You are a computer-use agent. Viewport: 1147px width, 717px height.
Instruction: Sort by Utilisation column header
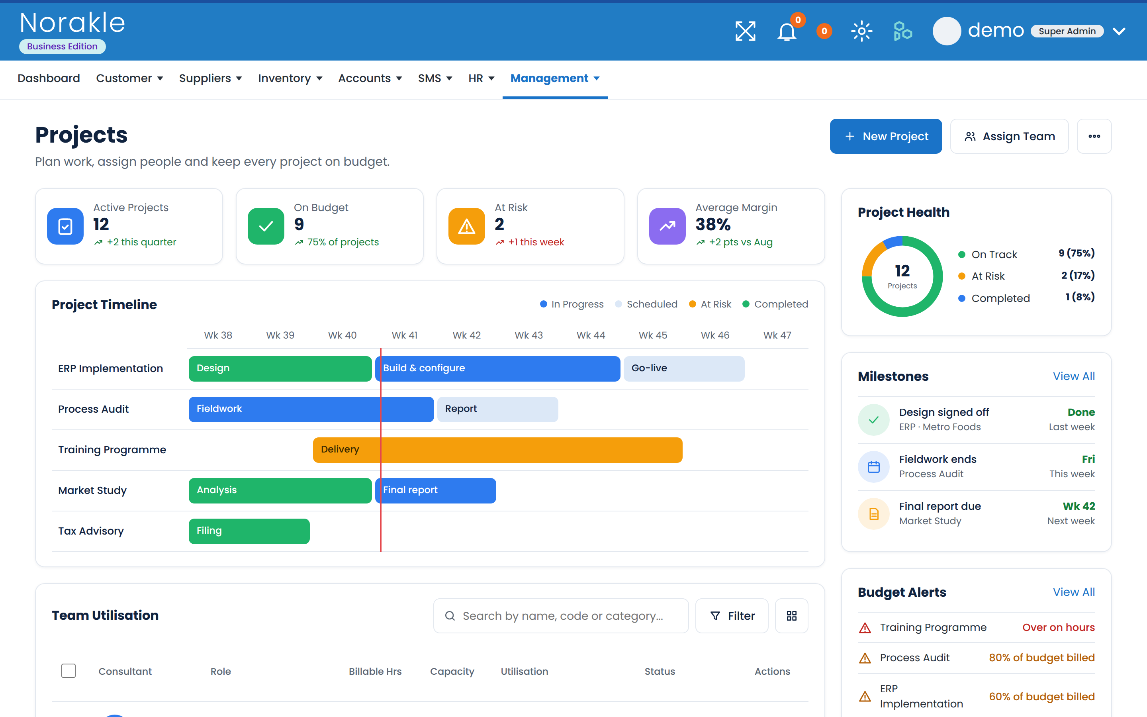[524, 671]
